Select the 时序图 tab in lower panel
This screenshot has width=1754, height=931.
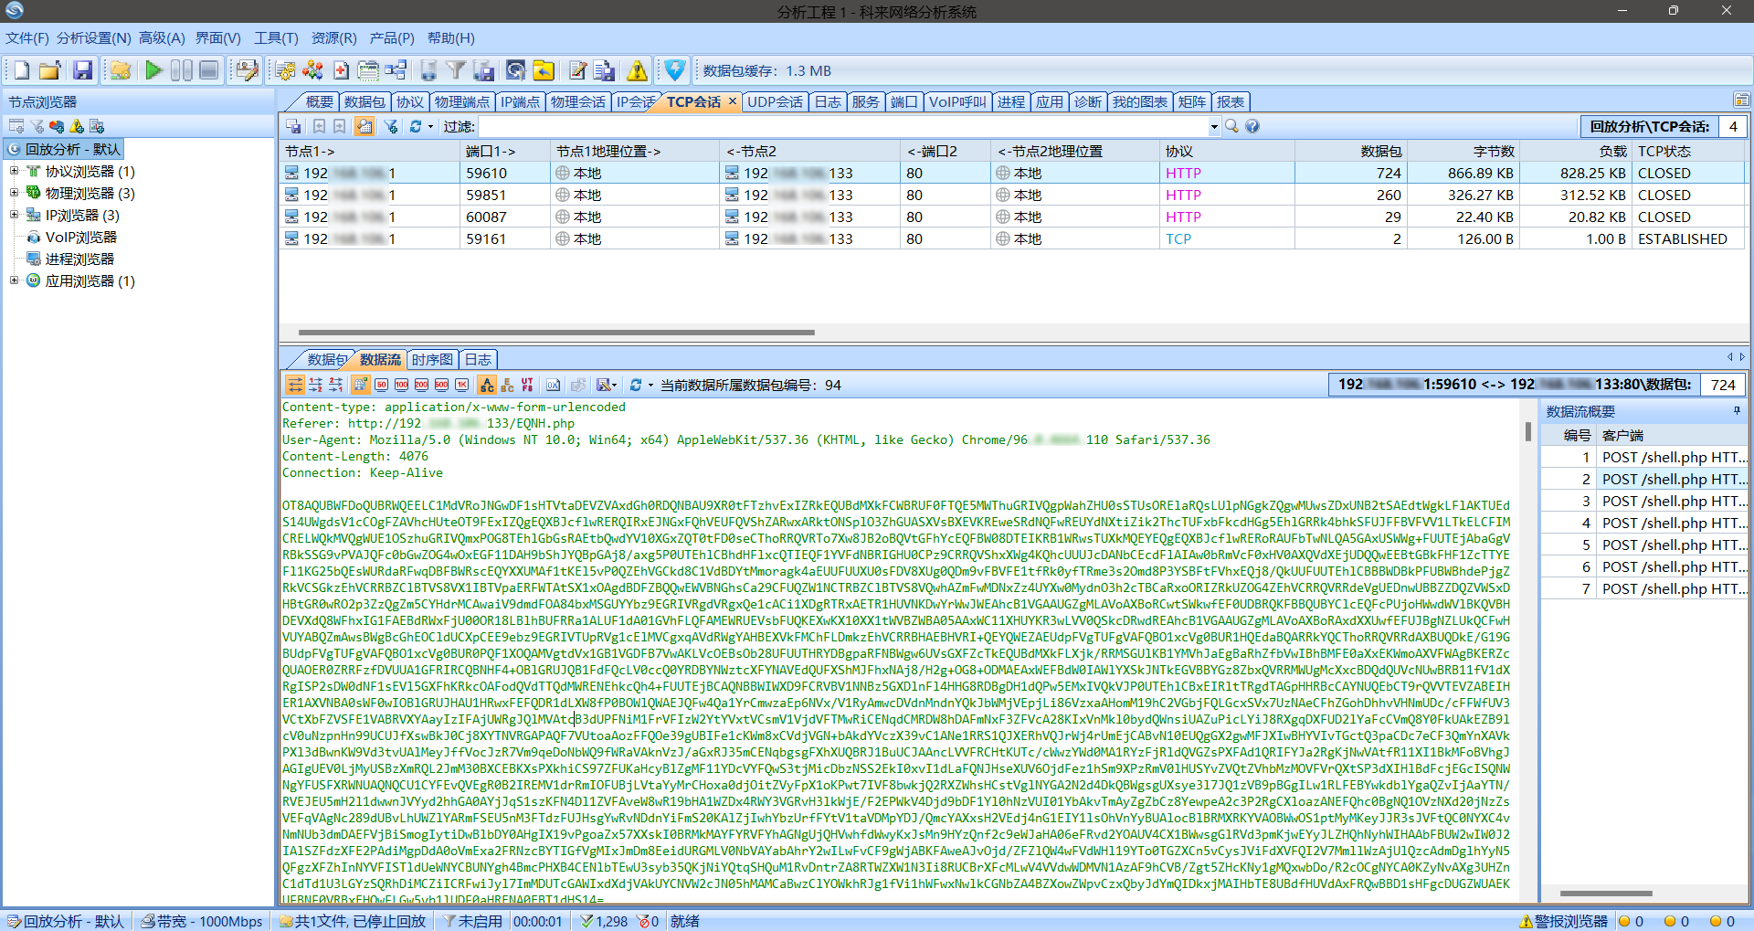click(432, 359)
